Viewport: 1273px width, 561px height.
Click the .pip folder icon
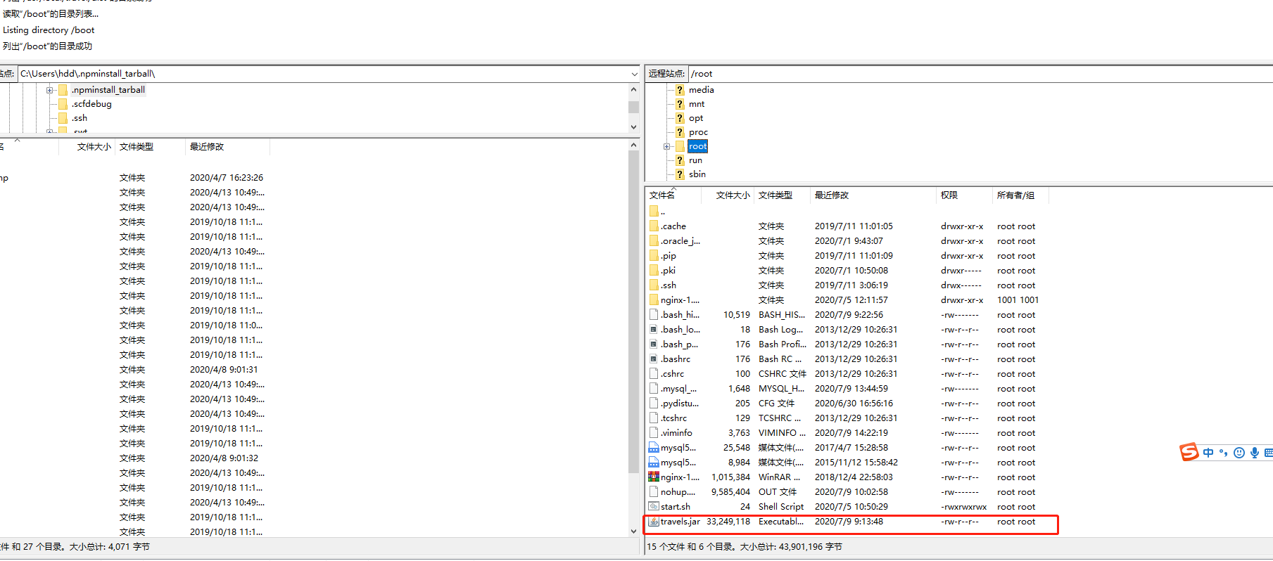[x=654, y=256]
